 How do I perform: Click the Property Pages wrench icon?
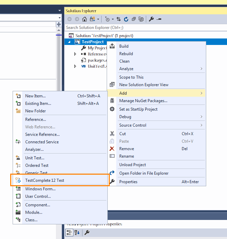pyautogui.click(x=87, y=233)
